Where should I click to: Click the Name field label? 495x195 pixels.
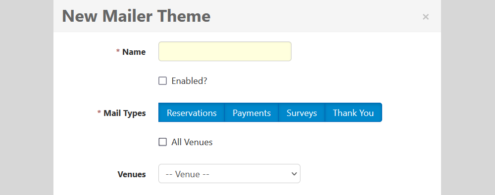click(x=134, y=52)
